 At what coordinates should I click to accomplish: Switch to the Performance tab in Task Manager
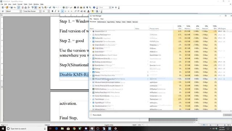pos(101,22)
